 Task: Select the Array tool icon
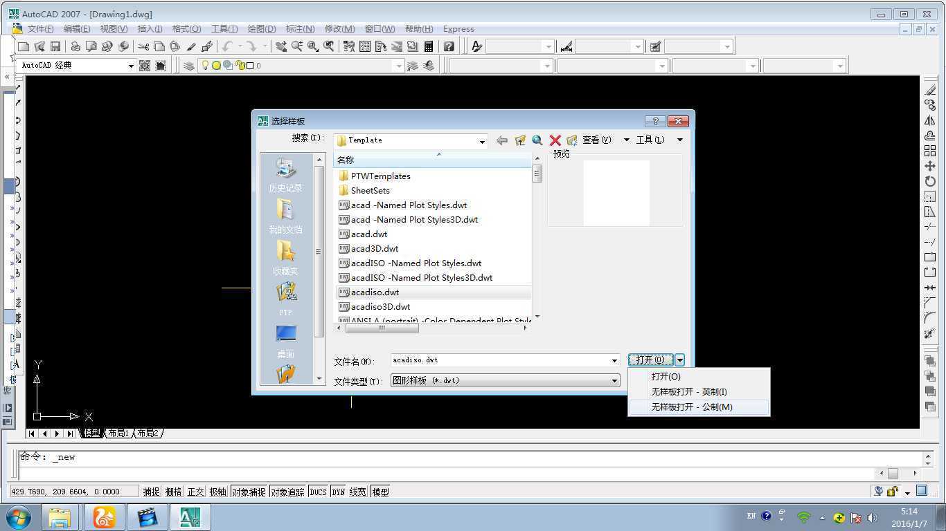click(x=930, y=151)
